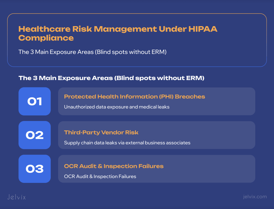Click the orange 'OCR Audit & Inspection Failures' title

[x=114, y=166]
